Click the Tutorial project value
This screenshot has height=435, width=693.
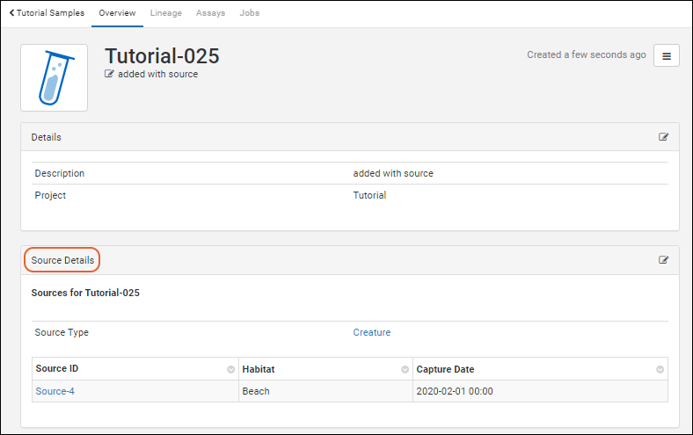tap(369, 195)
